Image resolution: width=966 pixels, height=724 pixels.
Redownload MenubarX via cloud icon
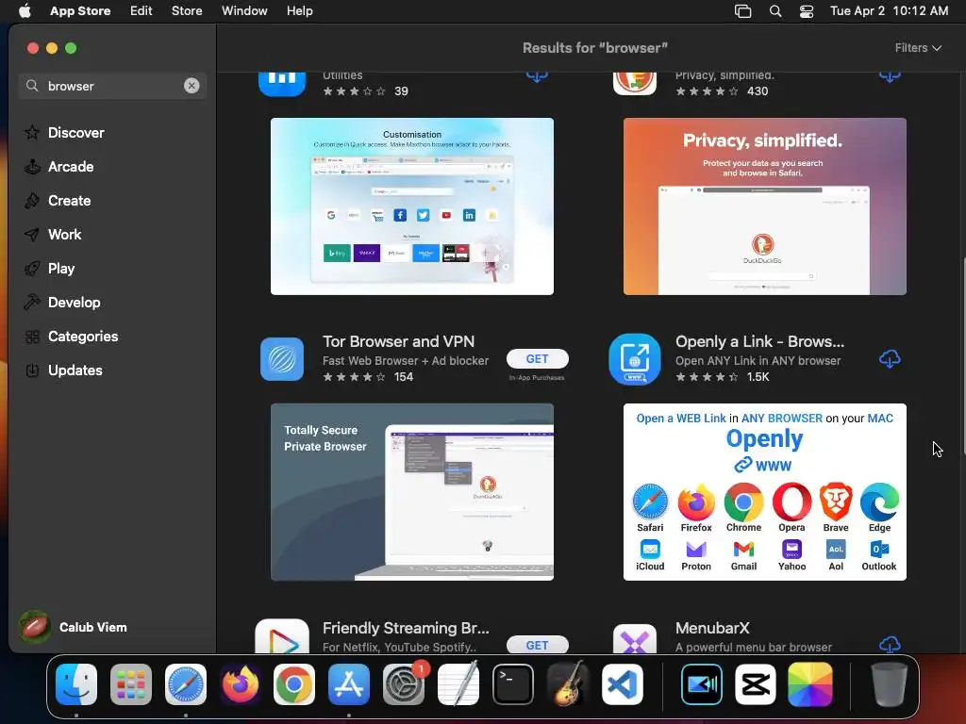(890, 644)
